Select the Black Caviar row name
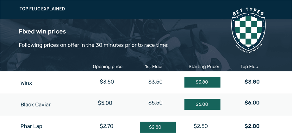This screenshot has height=138, width=292. [35, 105]
